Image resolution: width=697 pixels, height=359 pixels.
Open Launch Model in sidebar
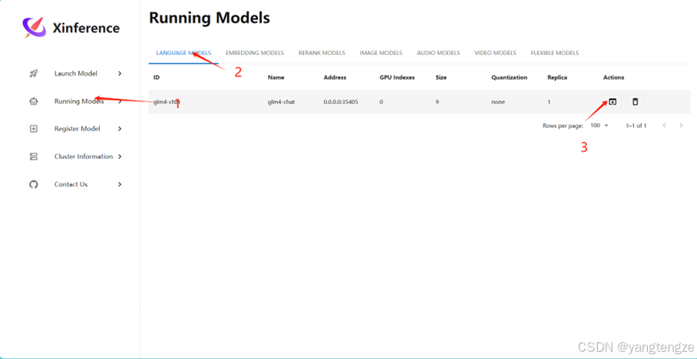76,74
